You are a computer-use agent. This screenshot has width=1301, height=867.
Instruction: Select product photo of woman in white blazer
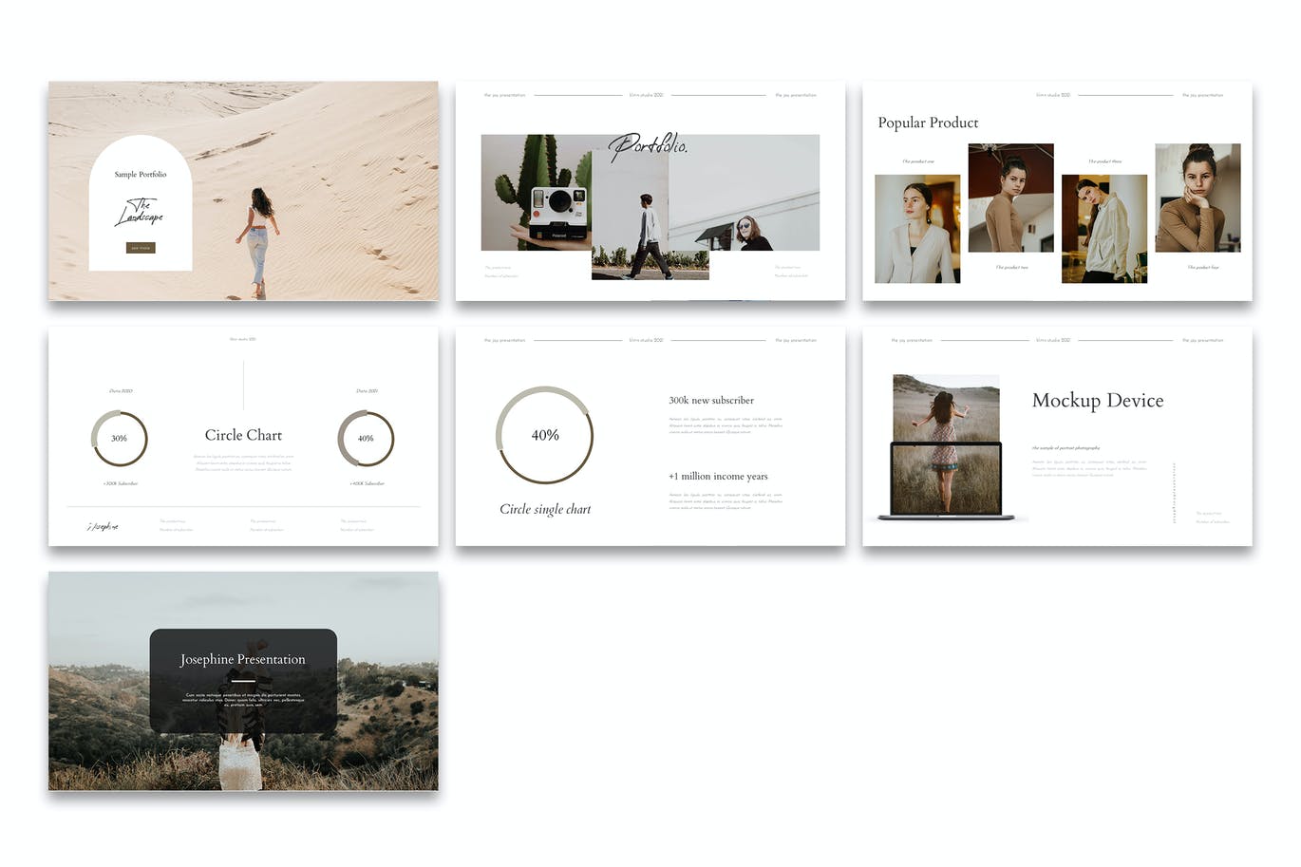[916, 229]
